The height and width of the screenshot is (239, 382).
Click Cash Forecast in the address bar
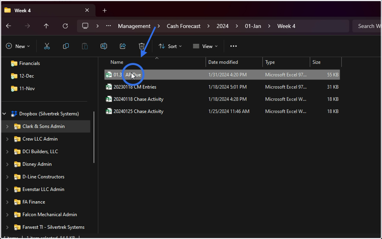coord(184,26)
